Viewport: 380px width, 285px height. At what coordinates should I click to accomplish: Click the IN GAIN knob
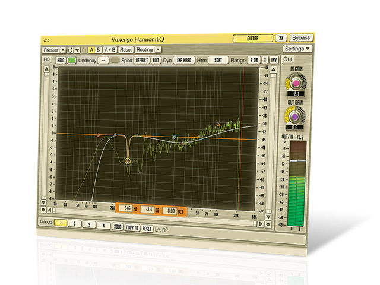296,83
